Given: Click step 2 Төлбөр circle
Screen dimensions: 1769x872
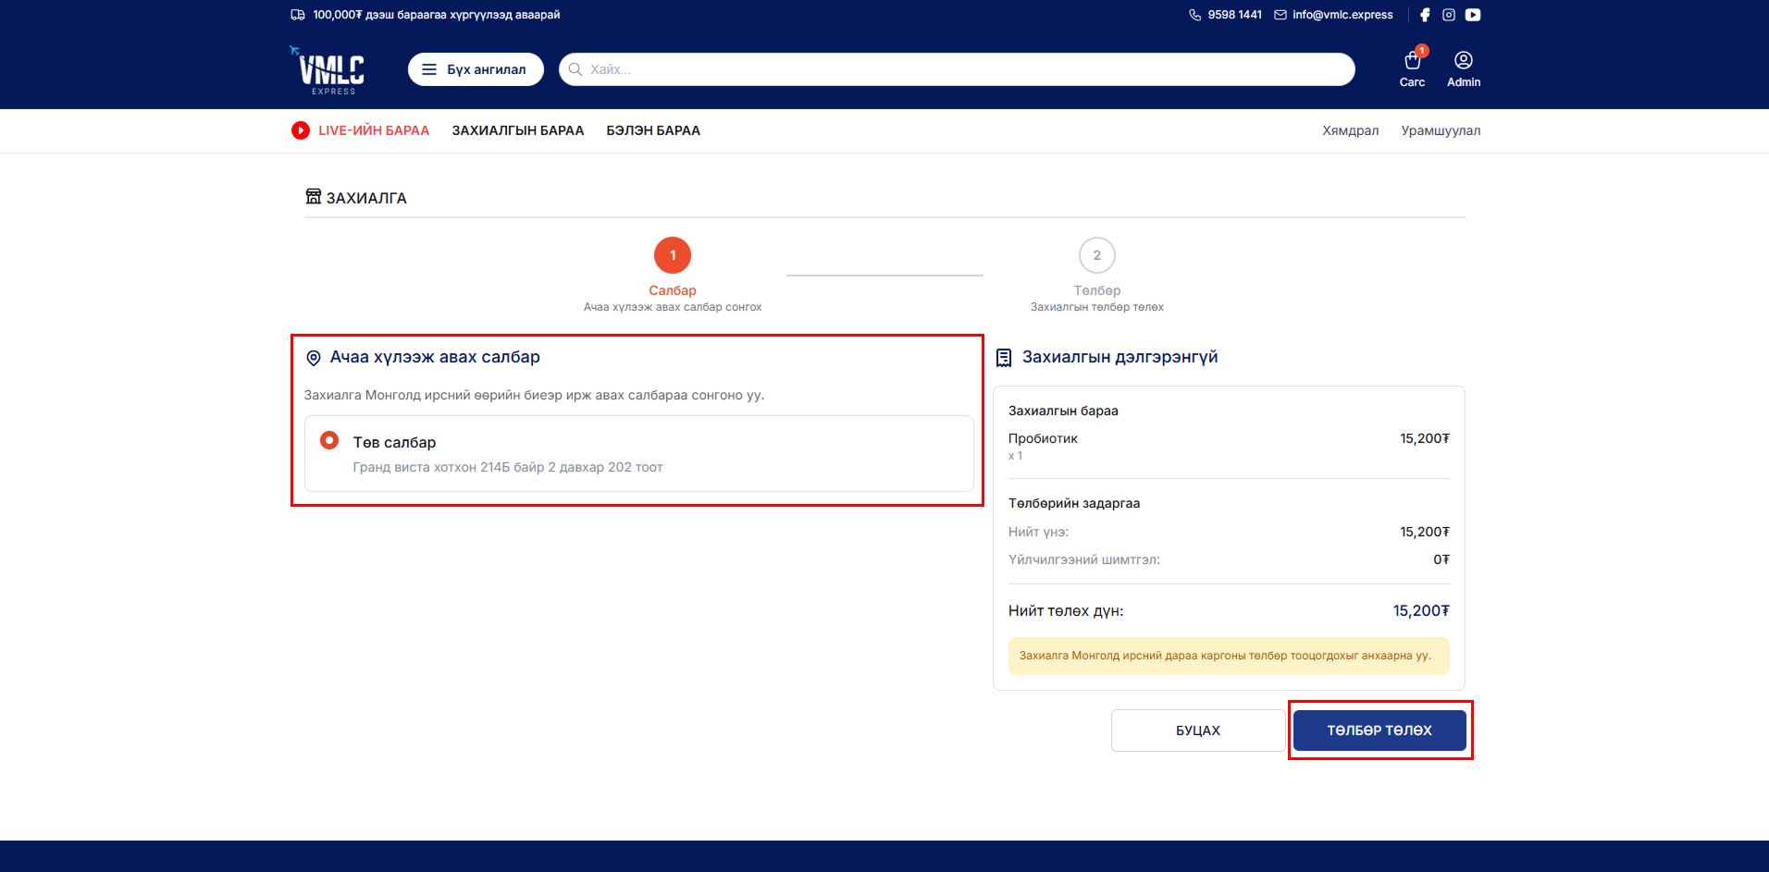Looking at the screenshot, I should click(1096, 255).
